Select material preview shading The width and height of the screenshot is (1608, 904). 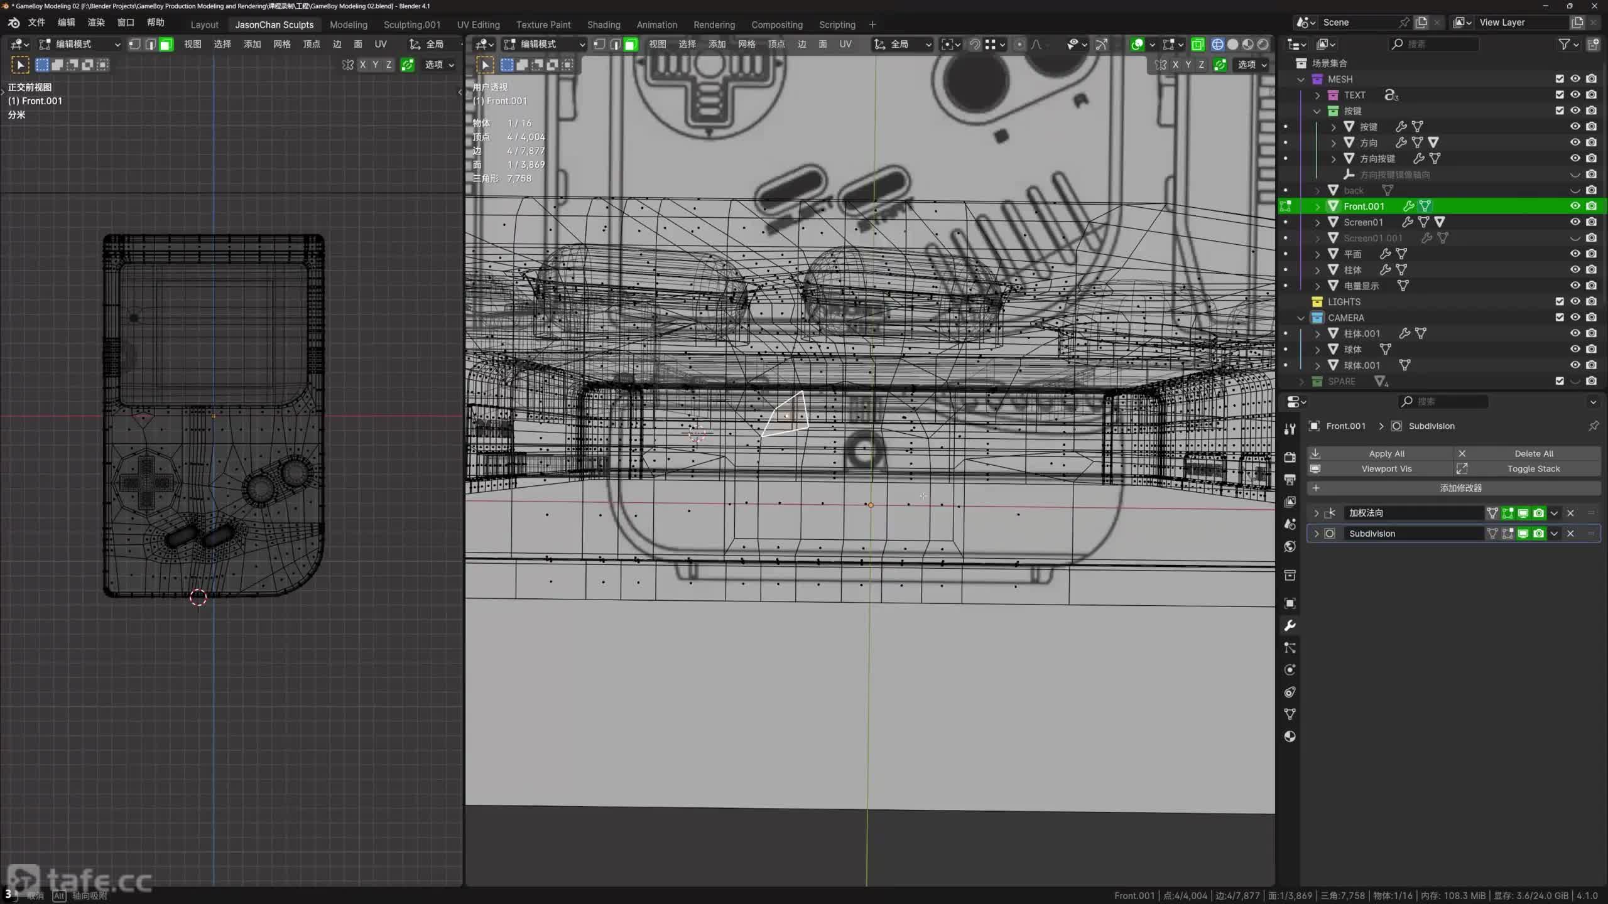point(1247,45)
